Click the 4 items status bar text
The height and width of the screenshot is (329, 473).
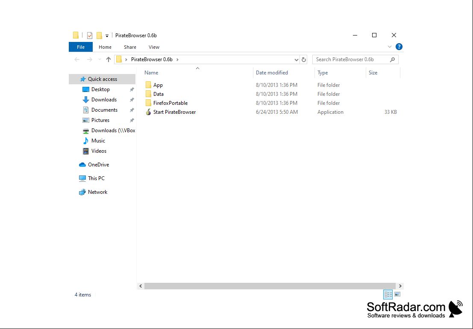[x=82, y=295]
